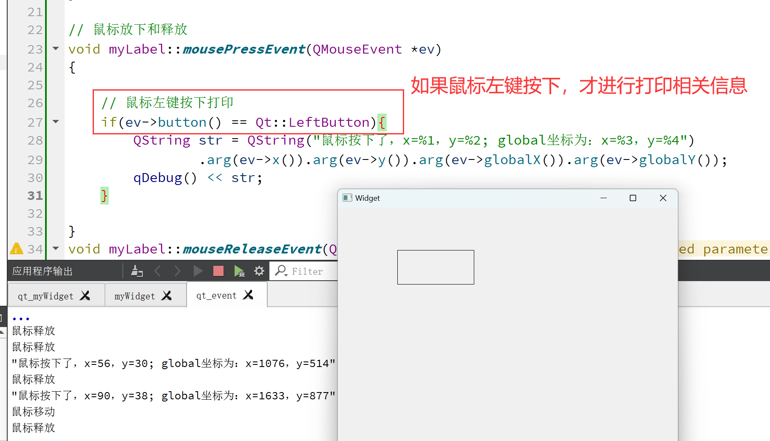Image resolution: width=770 pixels, height=441 pixels.
Task: Click the Widget window app icon
Action: pyautogui.click(x=348, y=198)
